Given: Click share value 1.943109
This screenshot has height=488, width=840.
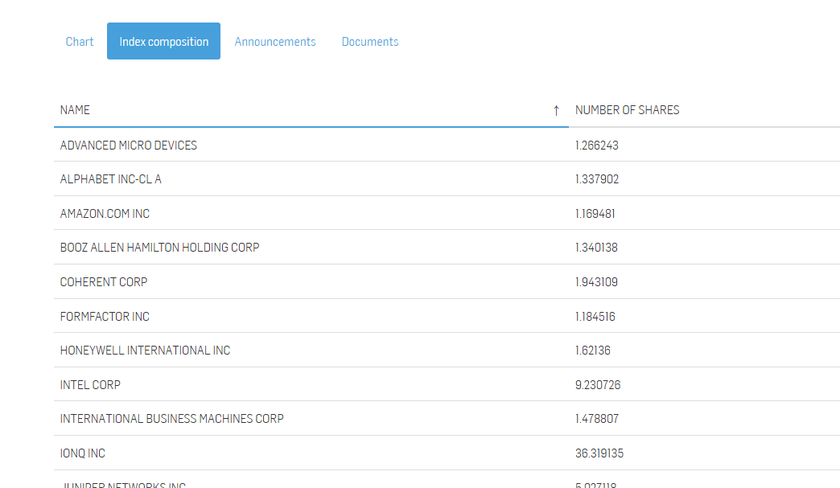Looking at the screenshot, I should point(596,282).
